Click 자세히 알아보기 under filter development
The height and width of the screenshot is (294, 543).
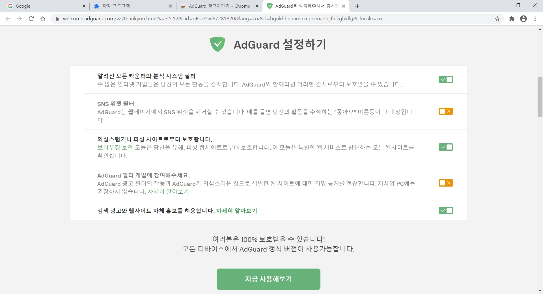click(168, 192)
